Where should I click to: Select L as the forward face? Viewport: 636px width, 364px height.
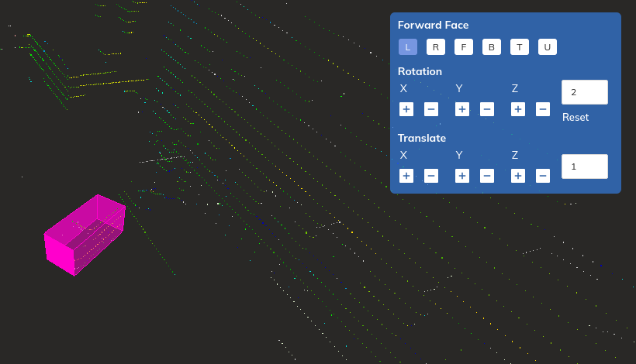tap(408, 47)
